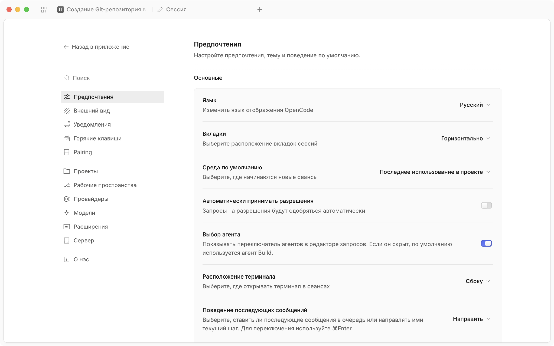Viewport: 554px width, 346px height.
Task: Switch to the Создание Git-репозитория tab
Action: click(x=102, y=10)
